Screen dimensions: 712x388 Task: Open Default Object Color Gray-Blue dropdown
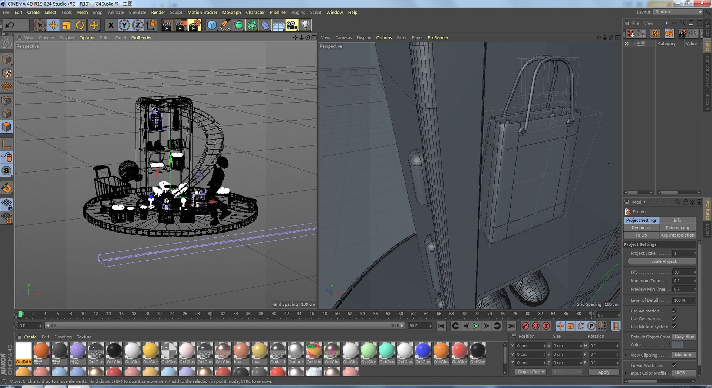click(684, 337)
